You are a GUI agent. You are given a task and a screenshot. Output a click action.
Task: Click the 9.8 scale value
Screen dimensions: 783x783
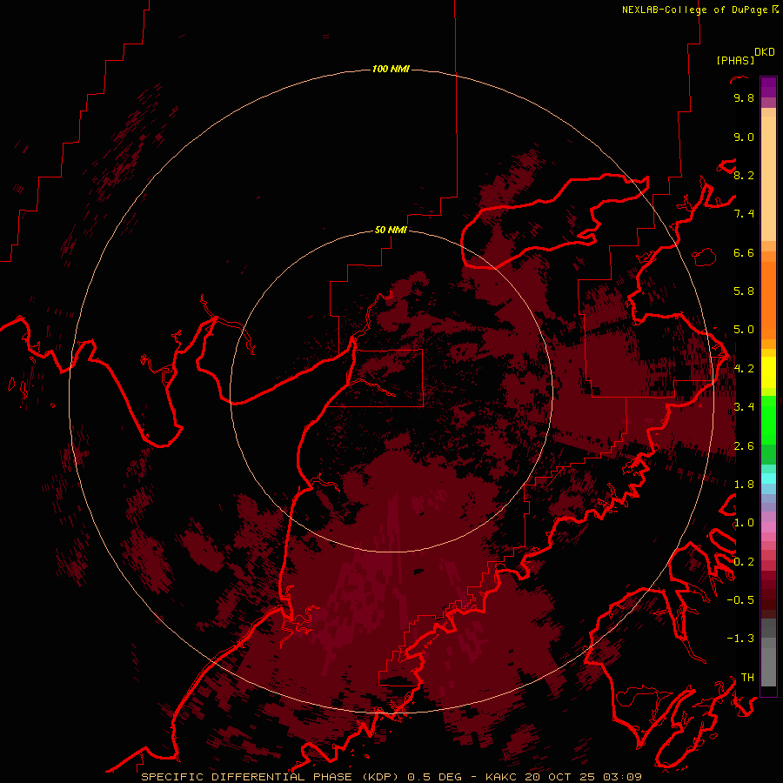(744, 97)
